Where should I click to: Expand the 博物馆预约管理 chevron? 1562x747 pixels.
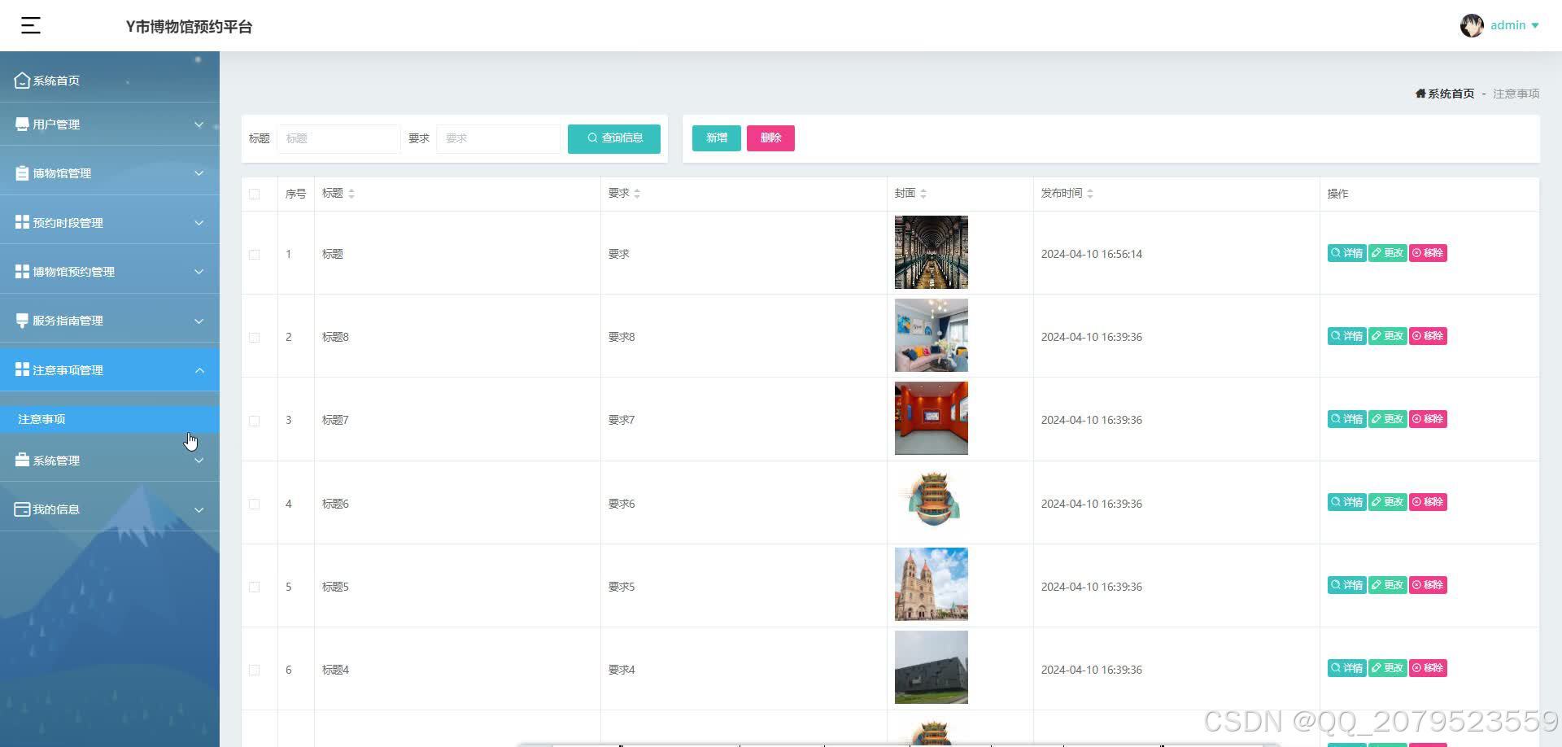coord(199,271)
